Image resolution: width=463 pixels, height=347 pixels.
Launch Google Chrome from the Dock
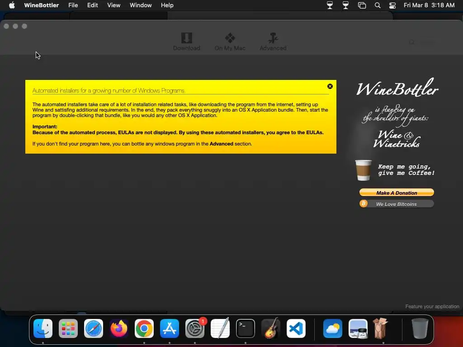point(144,328)
